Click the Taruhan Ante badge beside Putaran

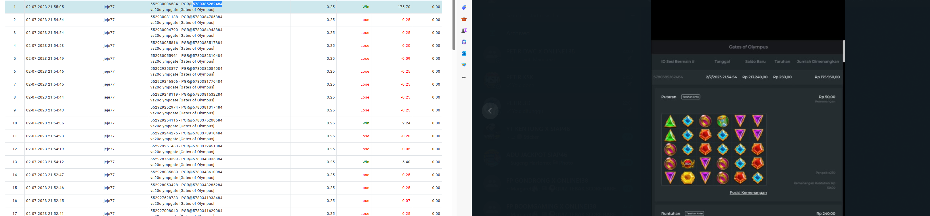[691, 97]
